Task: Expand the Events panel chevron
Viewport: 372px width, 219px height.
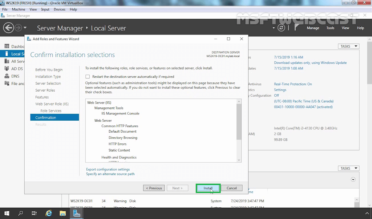Action: click(353, 179)
